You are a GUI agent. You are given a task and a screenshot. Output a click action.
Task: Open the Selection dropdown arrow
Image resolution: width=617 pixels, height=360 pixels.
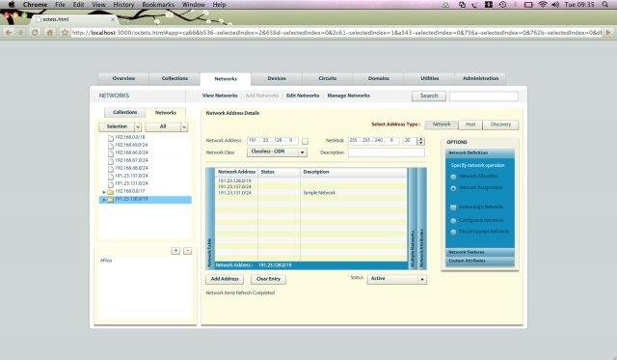(138, 126)
